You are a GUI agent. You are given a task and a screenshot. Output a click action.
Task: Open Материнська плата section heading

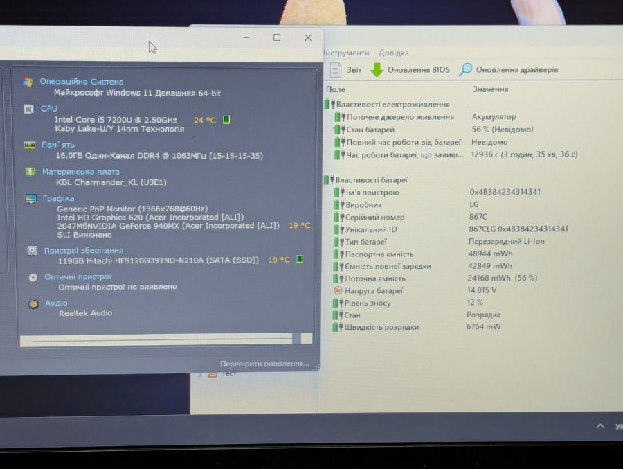coord(81,172)
